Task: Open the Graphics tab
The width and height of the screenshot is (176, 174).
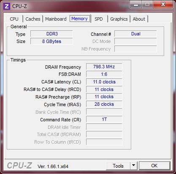Action: tap(119, 19)
